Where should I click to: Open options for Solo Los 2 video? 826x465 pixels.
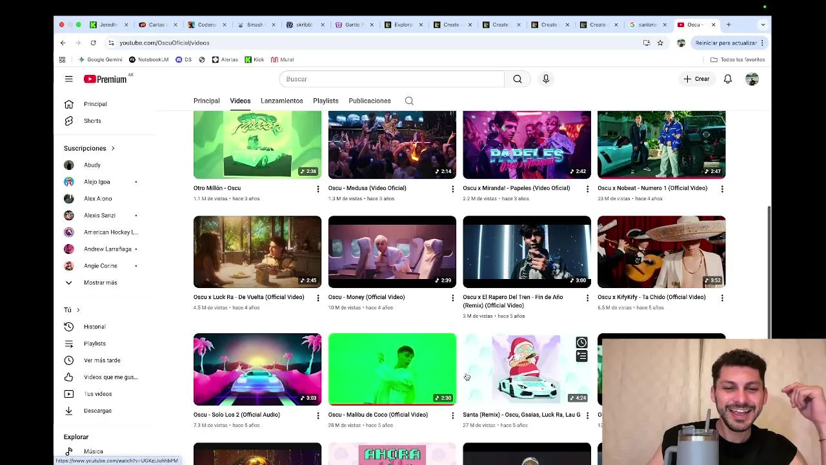tap(317, 415)
